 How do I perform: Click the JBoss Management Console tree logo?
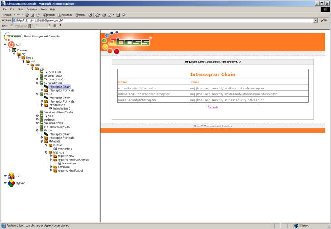13,36
